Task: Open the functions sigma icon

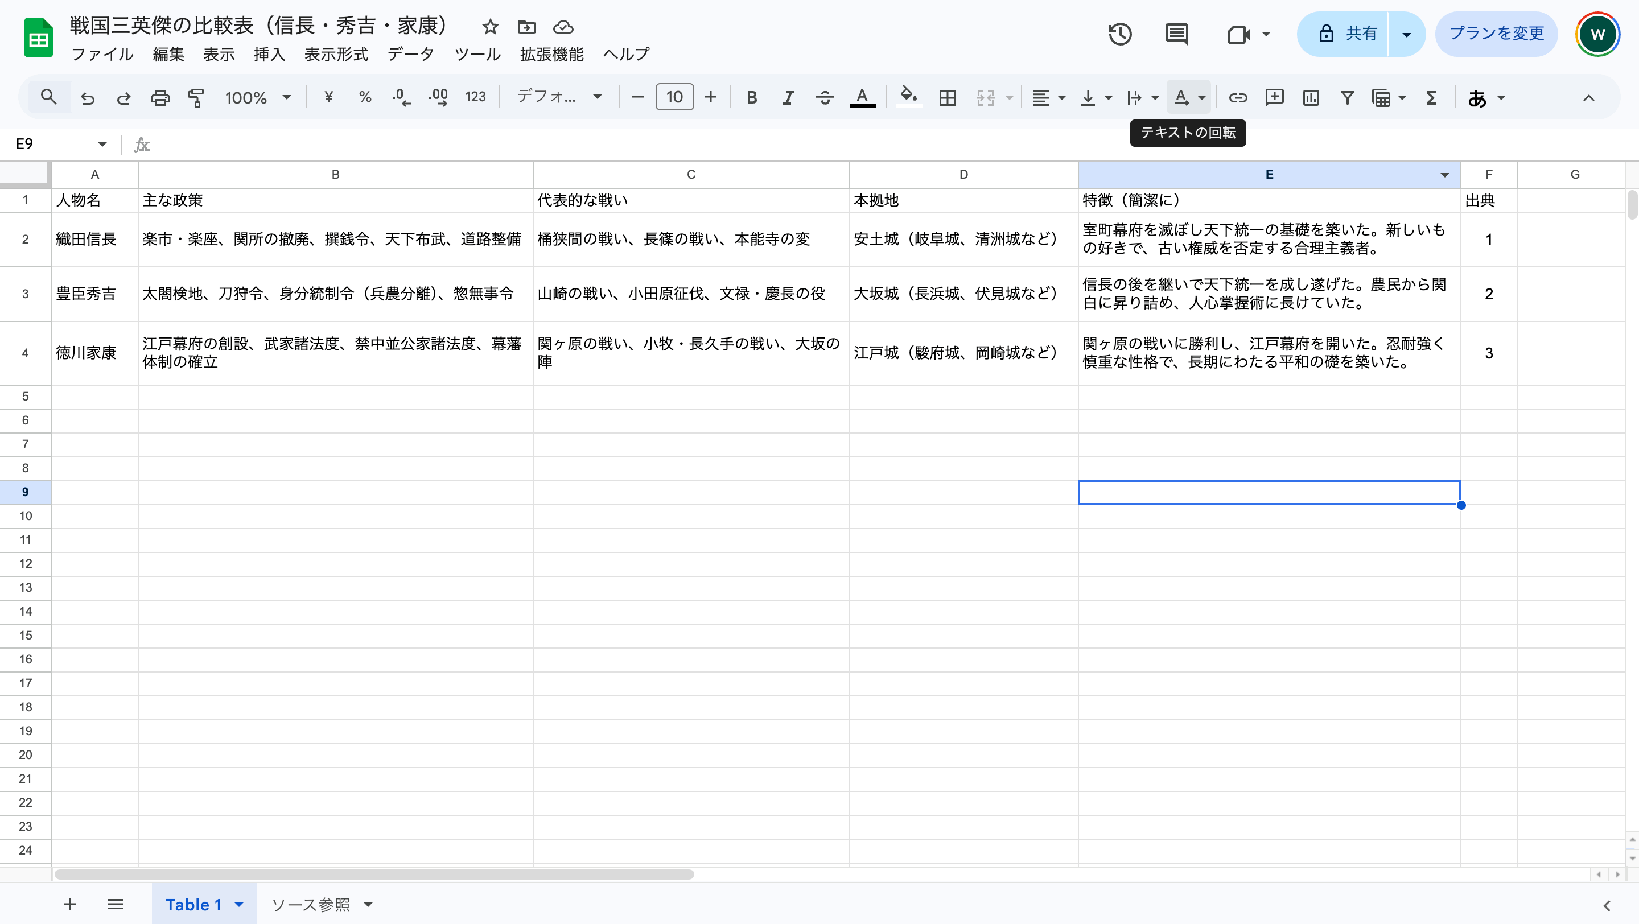Action: [x=1431, y=97]
